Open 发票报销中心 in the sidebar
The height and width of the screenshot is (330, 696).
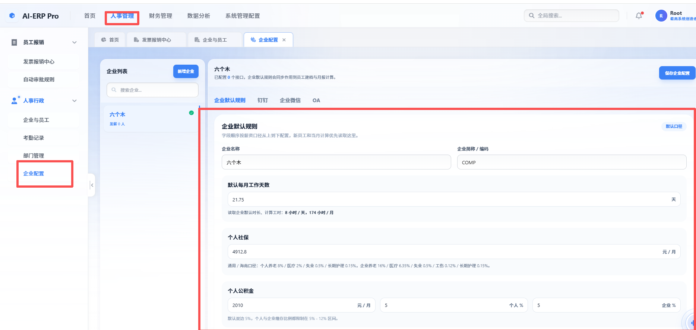(x=44, y=62)
